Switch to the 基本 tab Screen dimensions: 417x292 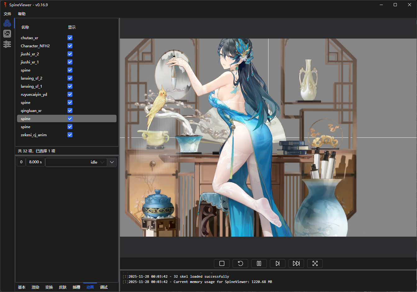[22, 287]
